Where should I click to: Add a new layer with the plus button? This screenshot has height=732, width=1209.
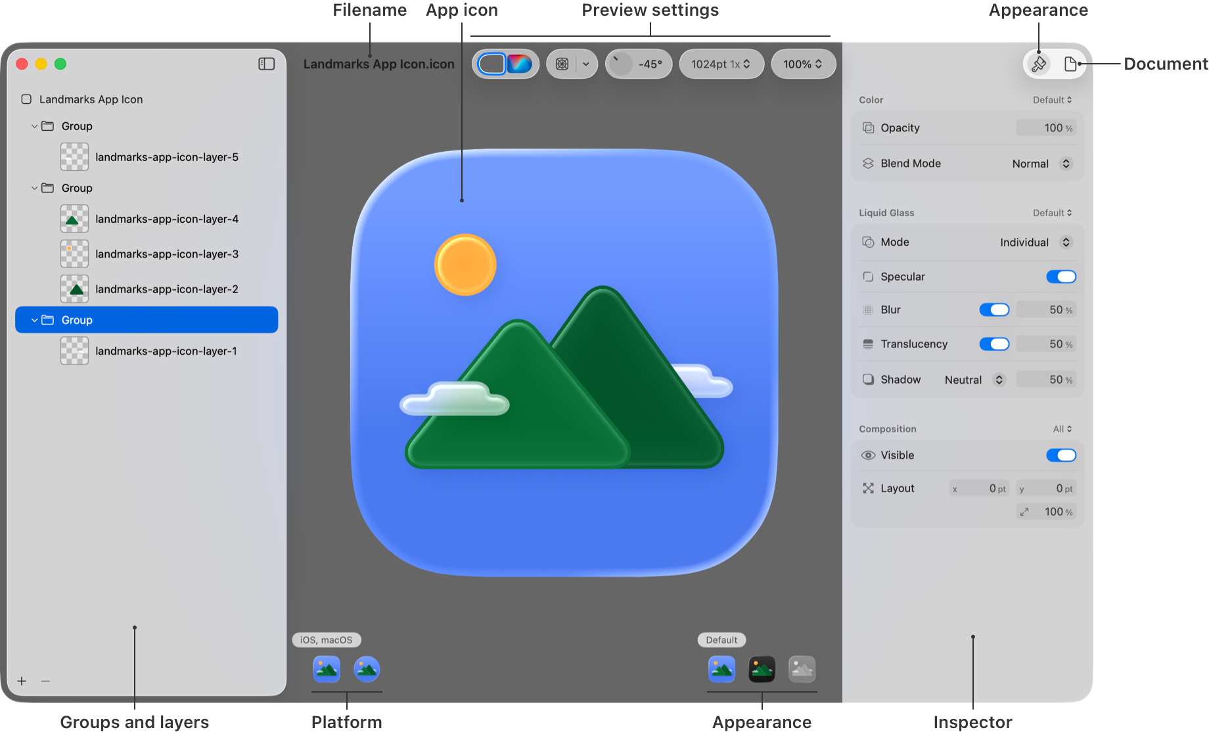(22, 681)
